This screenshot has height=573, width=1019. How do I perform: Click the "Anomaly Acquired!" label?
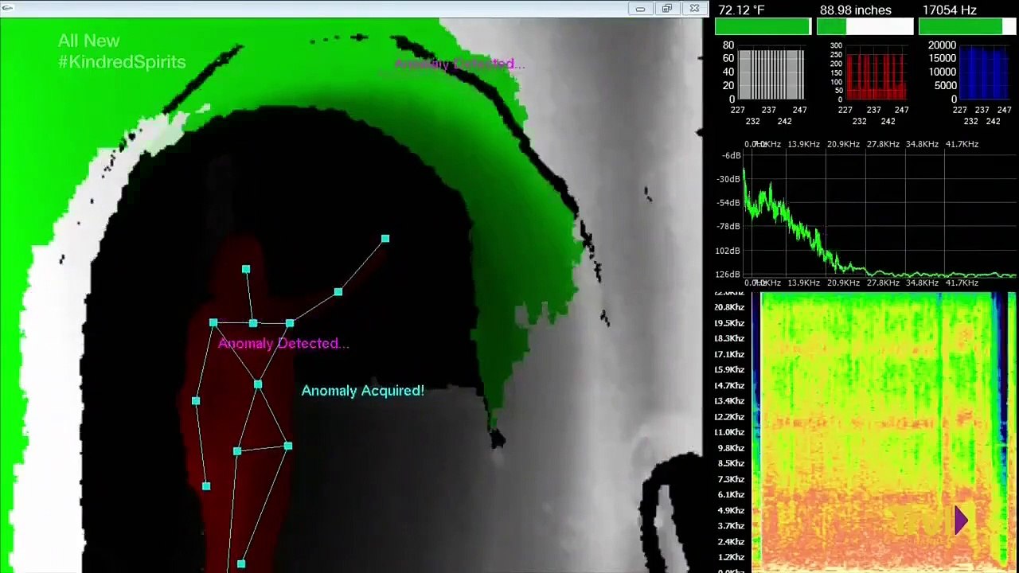coord(363,391)
